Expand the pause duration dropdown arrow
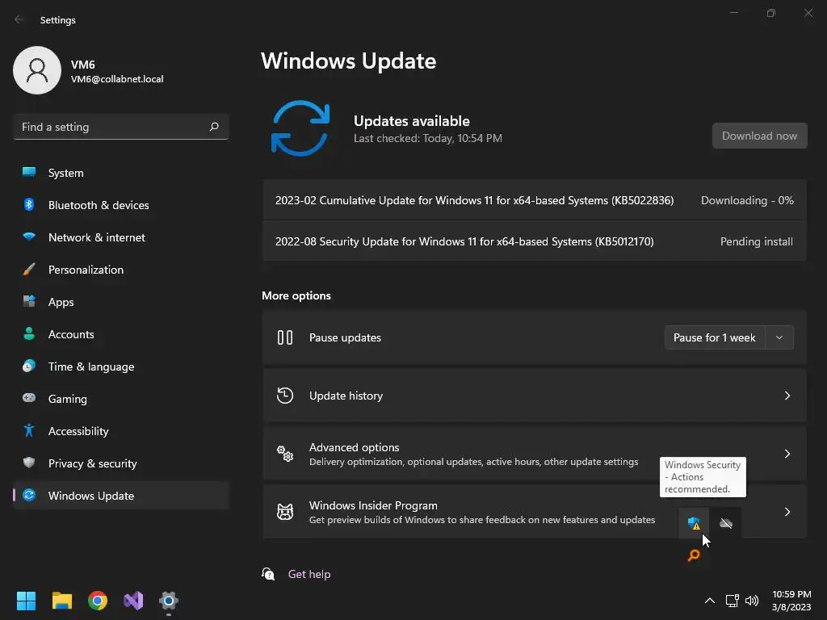Viewport: 827px width, 620px height. click(779, 337)
